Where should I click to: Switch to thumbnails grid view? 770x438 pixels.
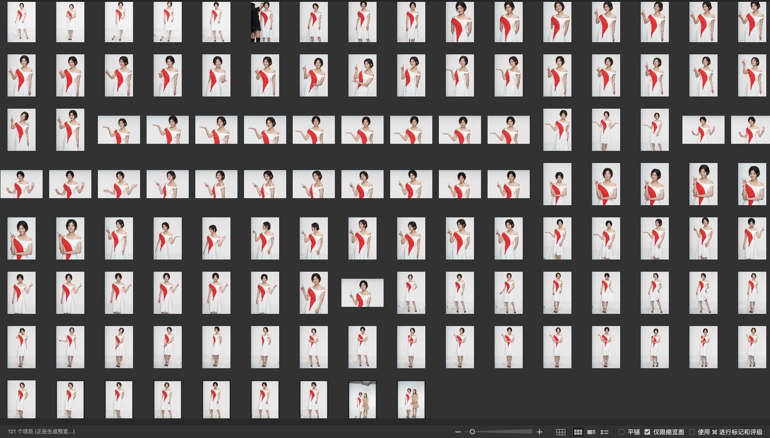pyautogui.click(x=578, y=432)
